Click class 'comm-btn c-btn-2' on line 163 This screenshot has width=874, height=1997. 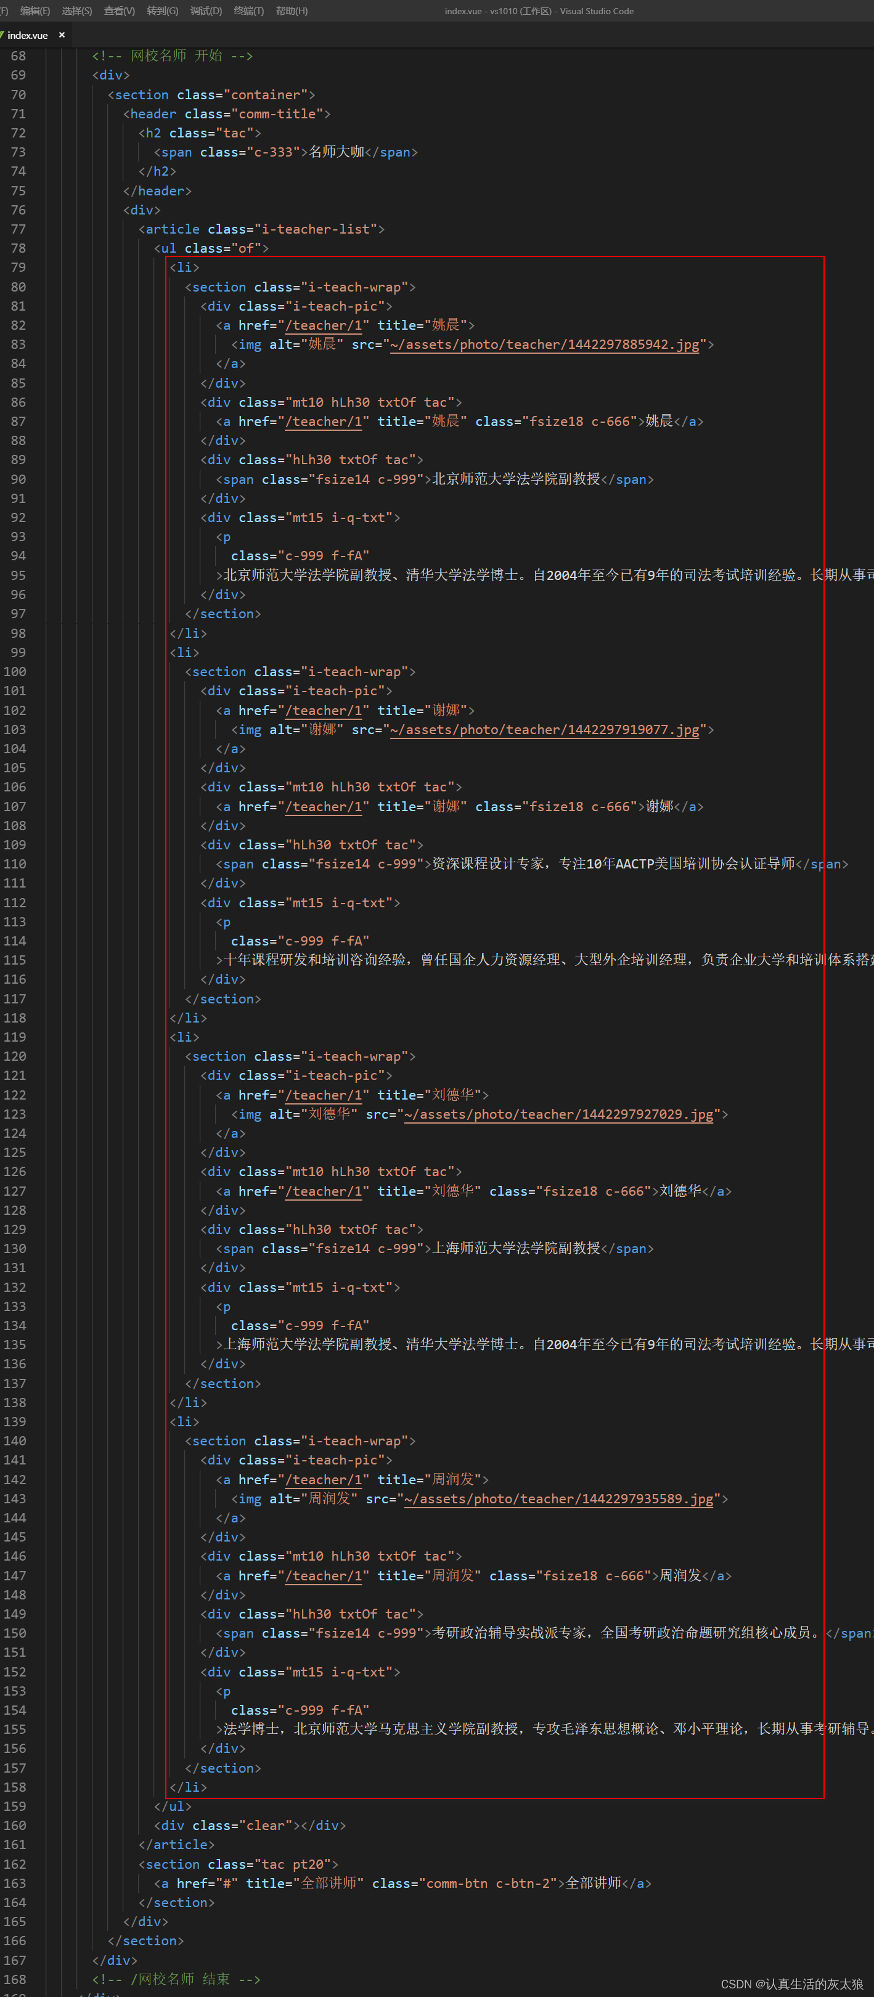tap(489, 1883)
